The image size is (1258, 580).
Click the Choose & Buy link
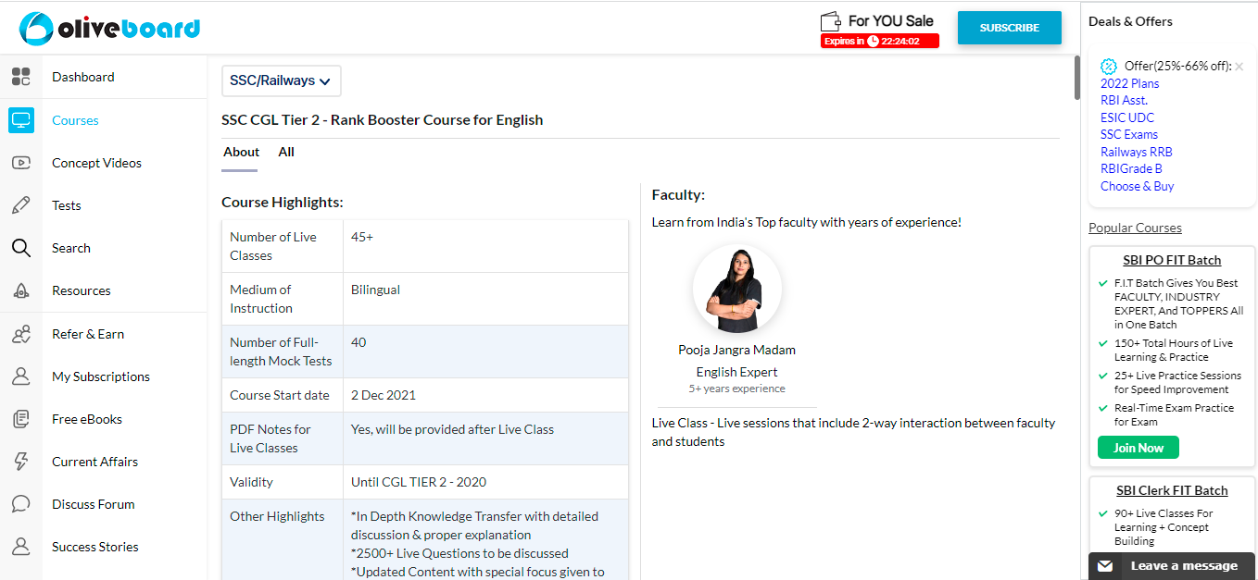pos(1138,186)
